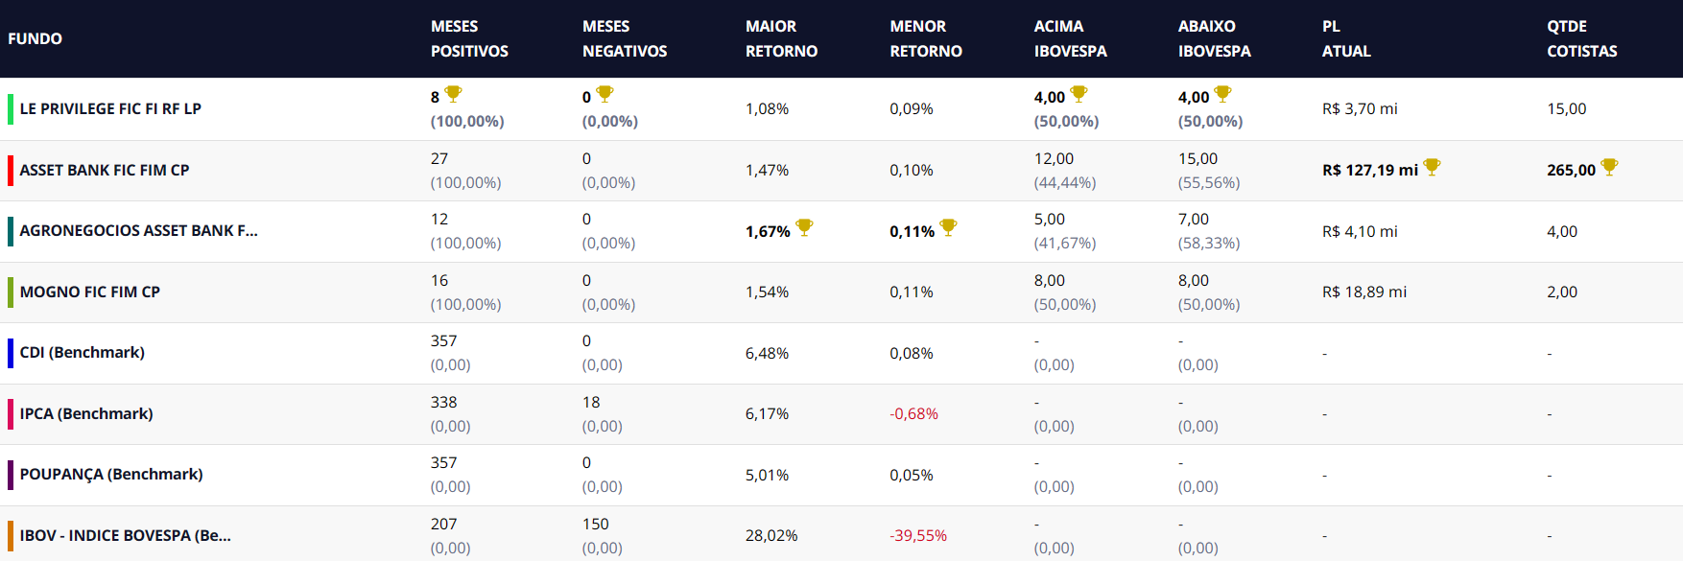1683x561 pixels.
Task: Click trophy icon beside 0 negative months
Action: pos(604,94)
